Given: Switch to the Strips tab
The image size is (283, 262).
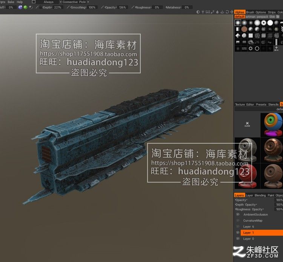Looking at the screenshot, I should point(272,12).
